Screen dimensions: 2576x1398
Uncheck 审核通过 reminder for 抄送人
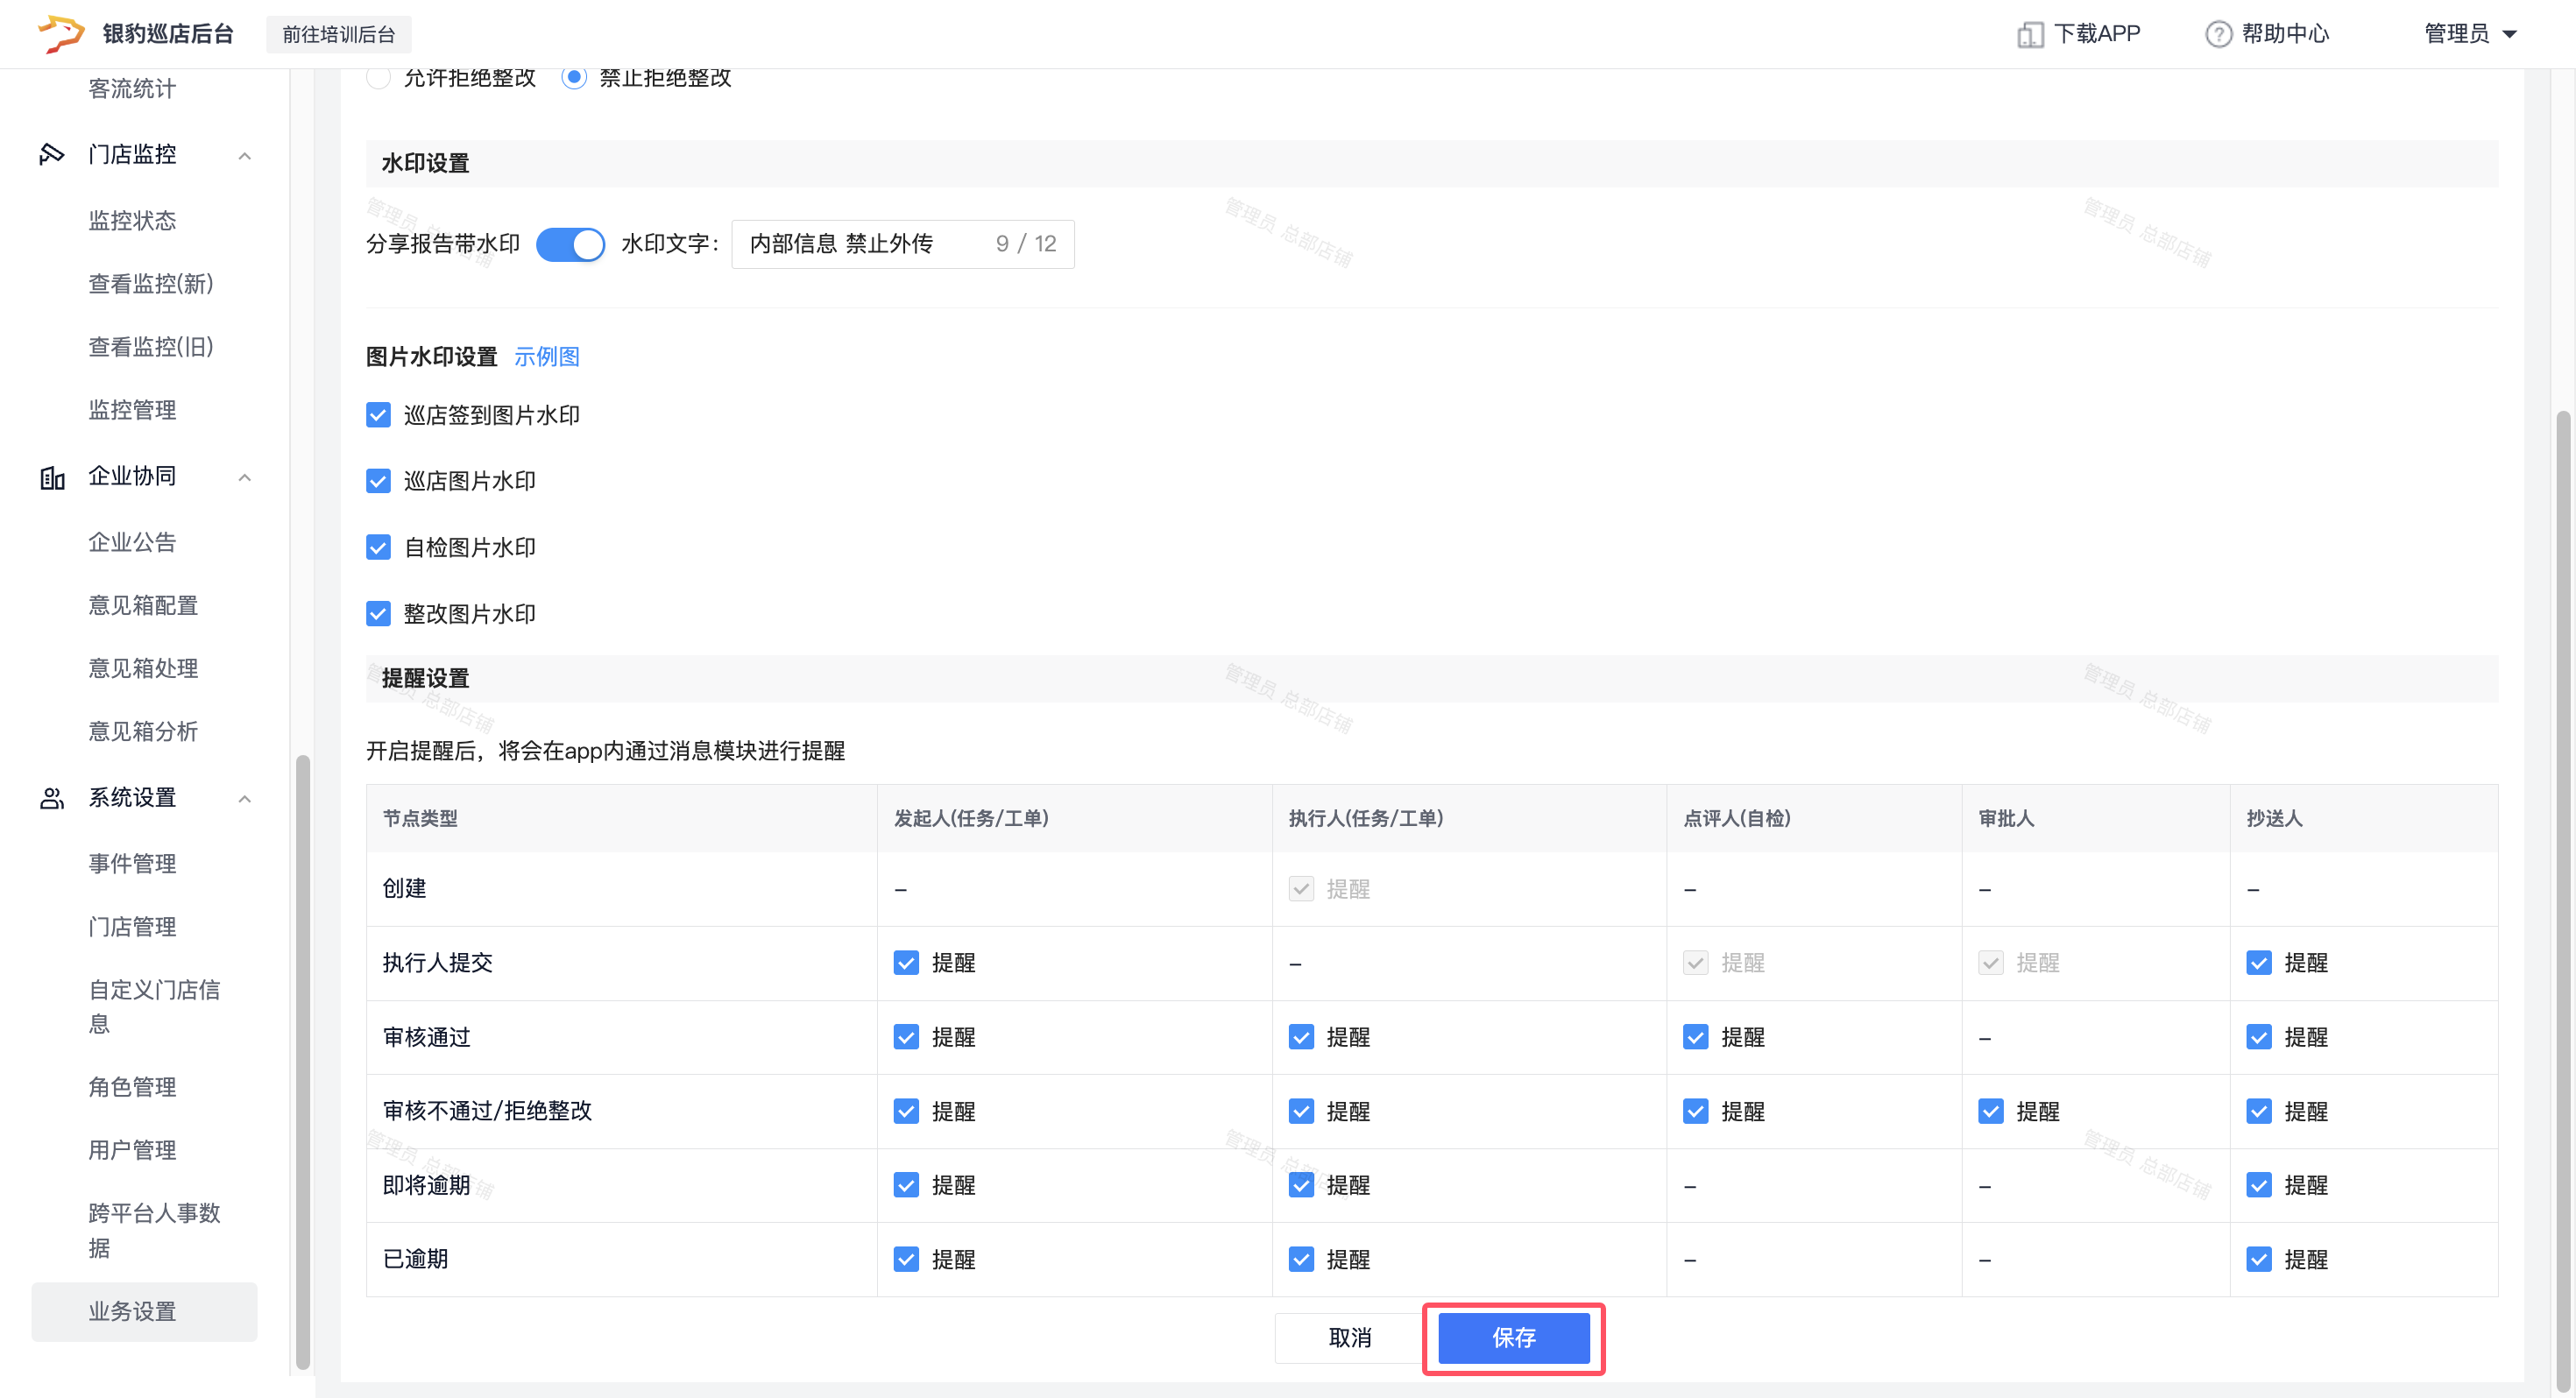coord(2258,1037)
